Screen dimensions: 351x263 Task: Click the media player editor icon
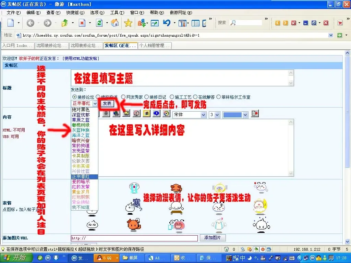coord(166,114)
